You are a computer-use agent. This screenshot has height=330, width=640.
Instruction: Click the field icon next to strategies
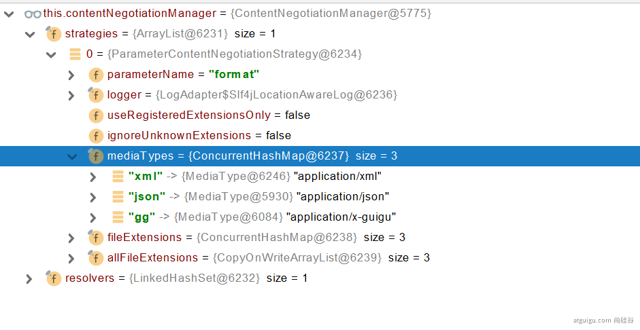point(54,34)
